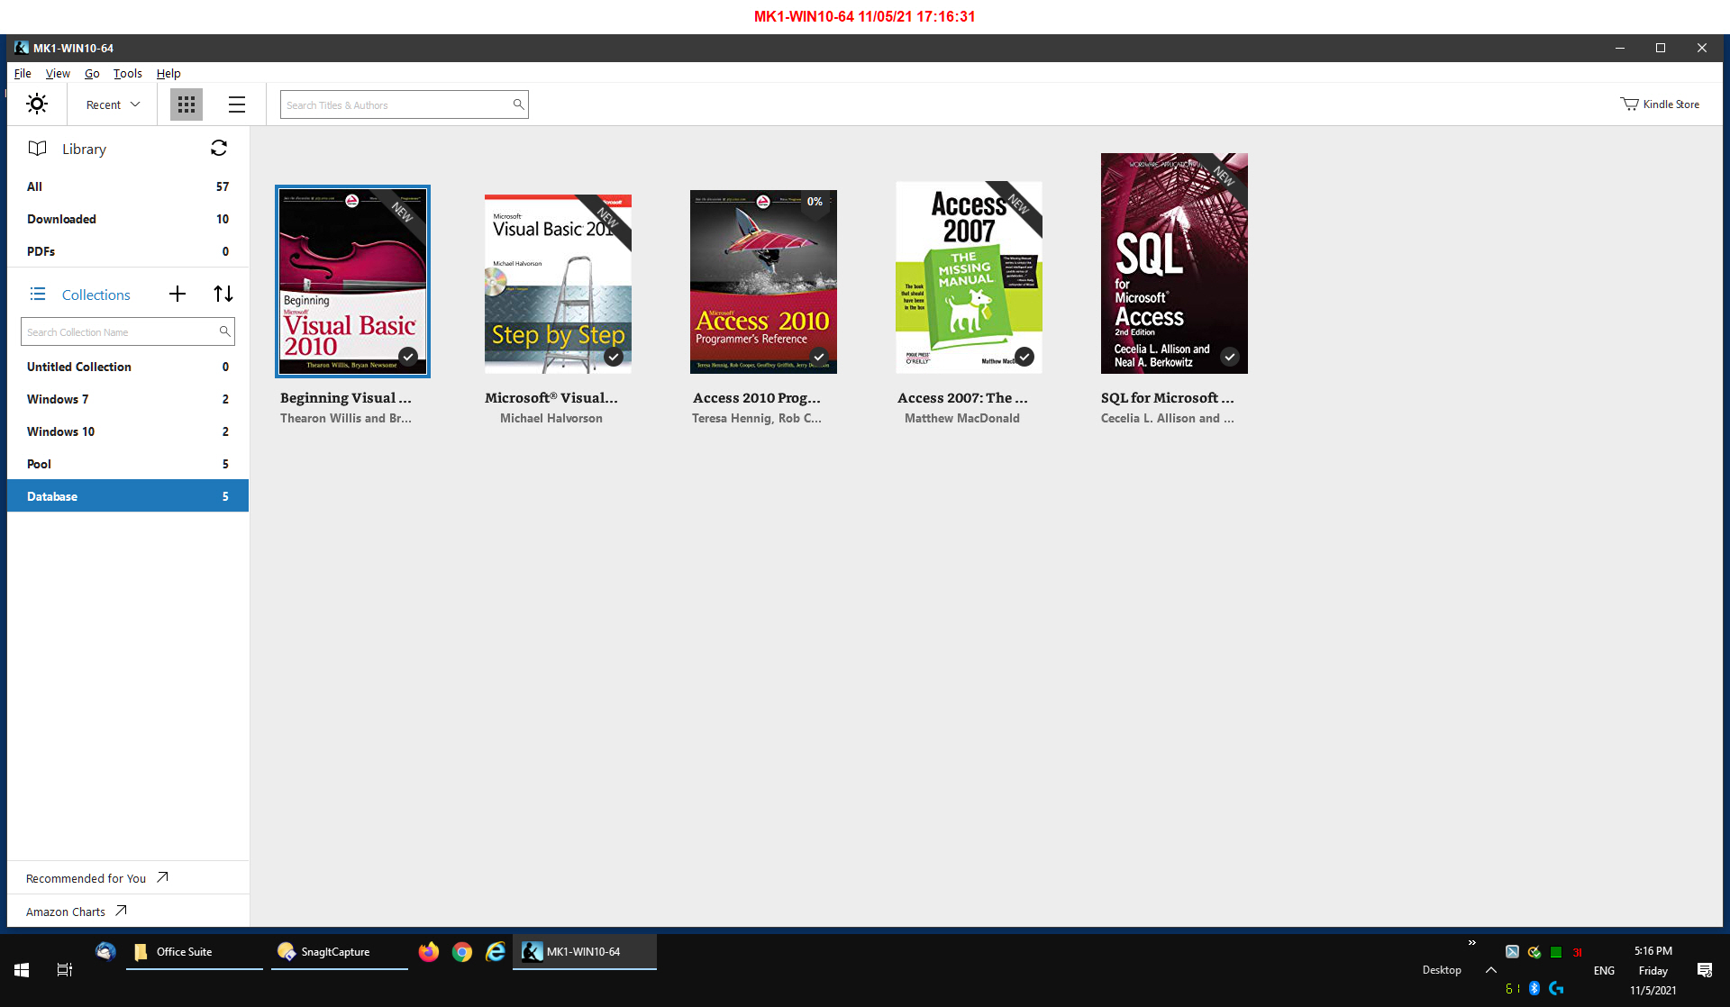Screen dimensions: 1730x1007
Task: Click the title text "Access 2010 Prog..."
Action: pyautogui.click(x=757, y=397)
